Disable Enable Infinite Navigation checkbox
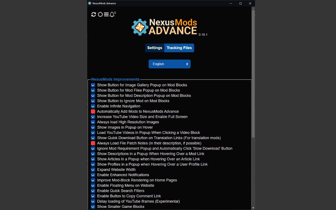 click(x=93, y=106)
